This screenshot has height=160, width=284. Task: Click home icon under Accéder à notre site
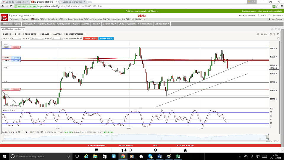coord(185,150)
